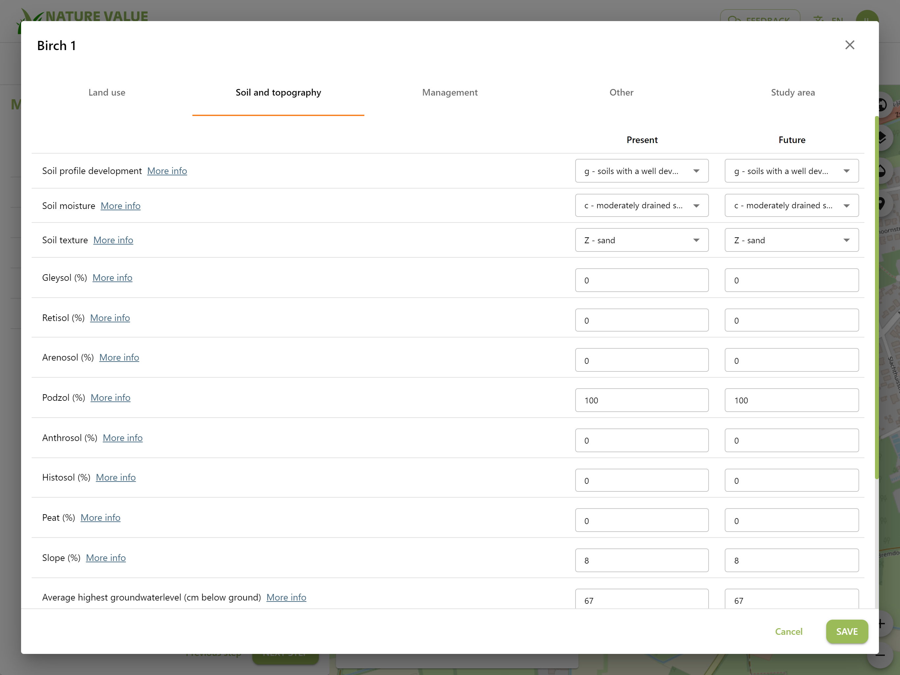
Task: Expand Future Soil moisture dropdown
Action: click(791, 206)
